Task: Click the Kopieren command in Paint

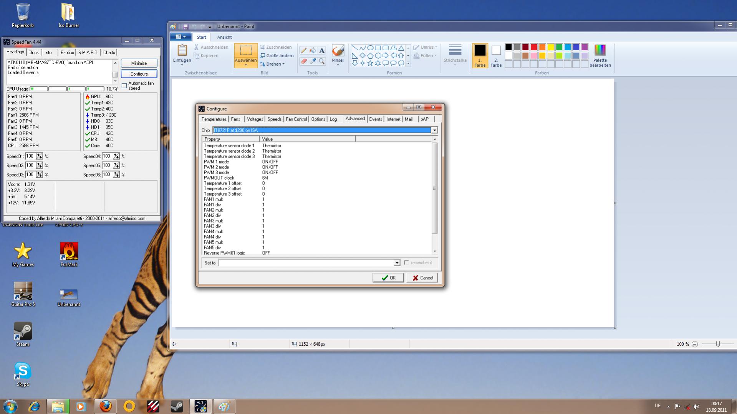Action: [206, 56]
